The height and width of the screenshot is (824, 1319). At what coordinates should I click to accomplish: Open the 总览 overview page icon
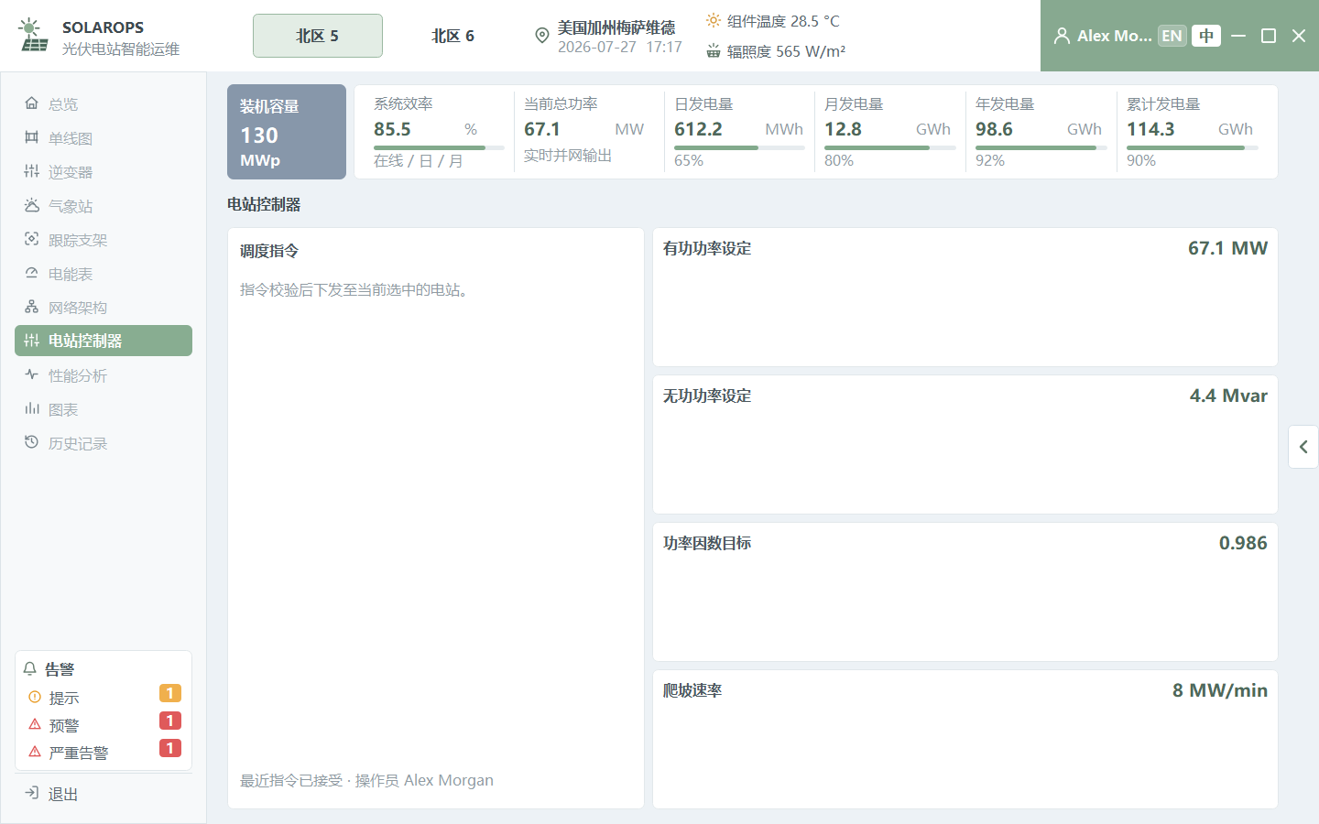(x=32, y=103)
